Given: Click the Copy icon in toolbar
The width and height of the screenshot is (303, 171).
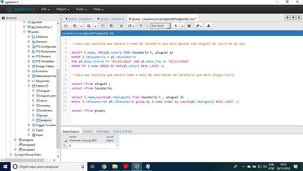Looking at the screenshot, I should [103, 26].
